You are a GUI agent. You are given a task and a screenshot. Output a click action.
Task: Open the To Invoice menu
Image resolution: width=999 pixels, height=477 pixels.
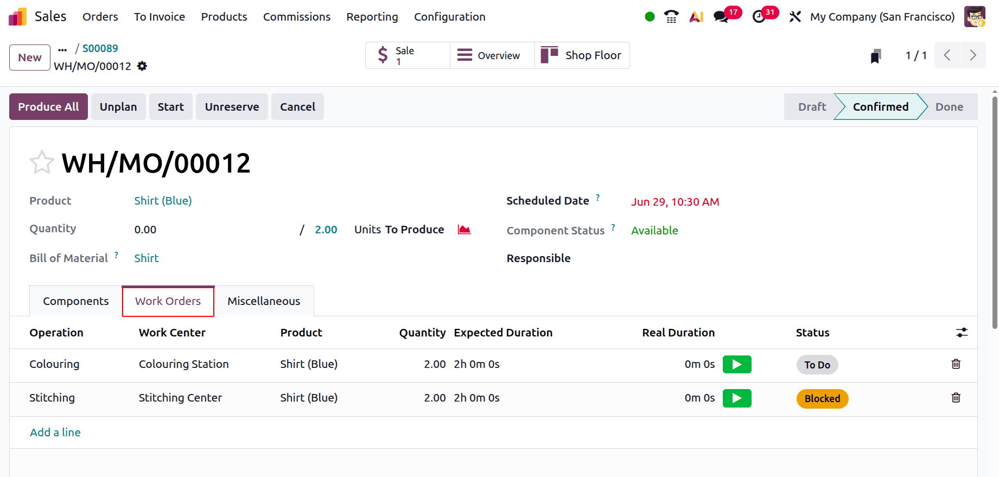(160, 17)
